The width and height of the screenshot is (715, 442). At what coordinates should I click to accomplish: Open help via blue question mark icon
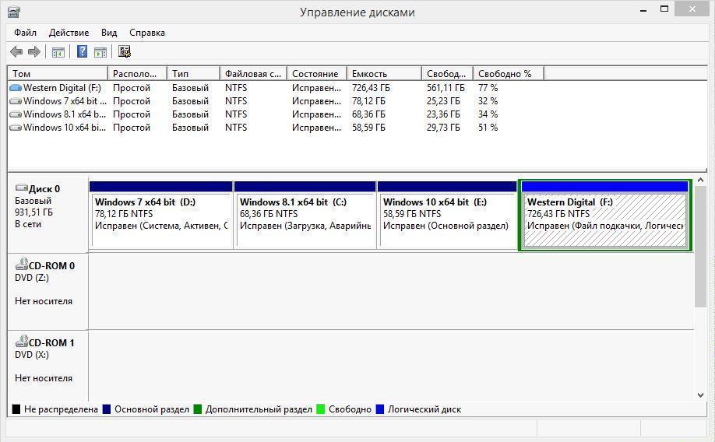[x=82, y=51]
